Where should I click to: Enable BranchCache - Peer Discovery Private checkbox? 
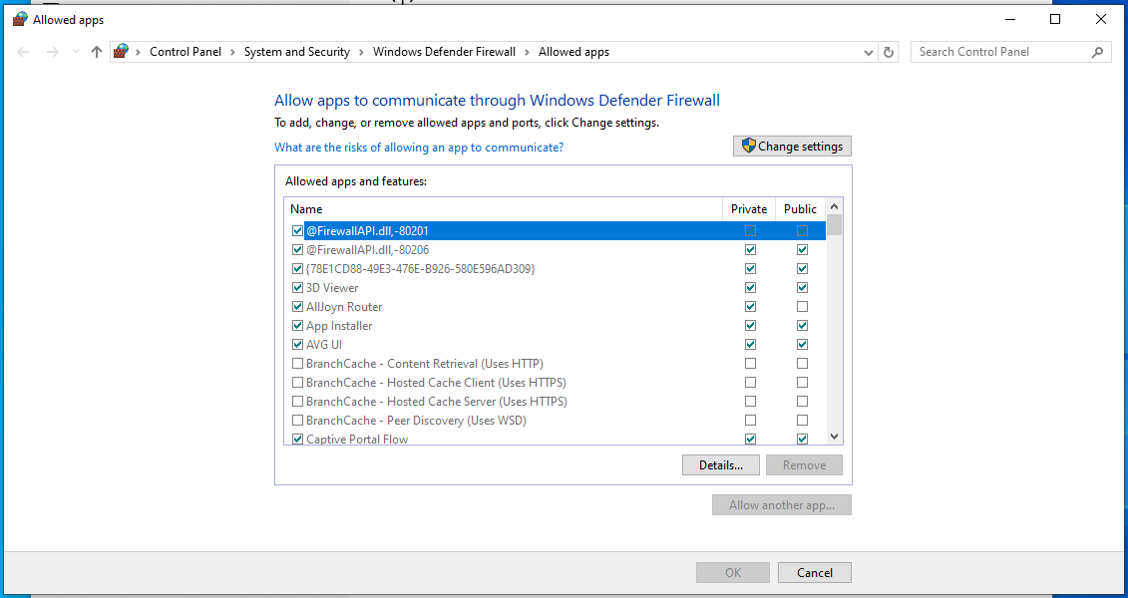pos(750,421)
